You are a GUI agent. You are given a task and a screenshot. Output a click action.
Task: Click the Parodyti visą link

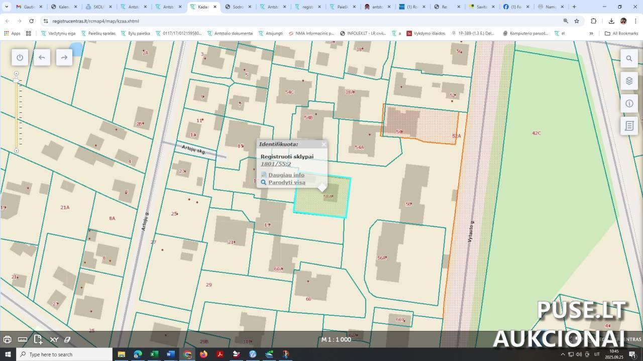(x=286, y=183)
